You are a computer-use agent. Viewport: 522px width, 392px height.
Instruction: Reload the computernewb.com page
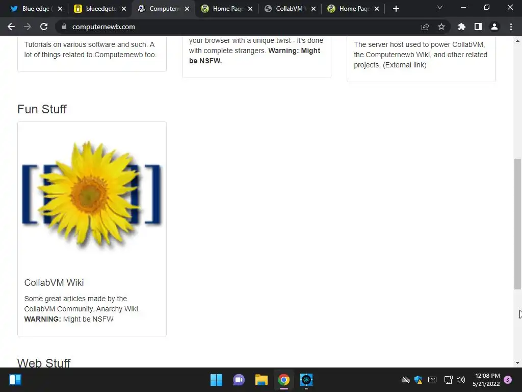point(44,27)
